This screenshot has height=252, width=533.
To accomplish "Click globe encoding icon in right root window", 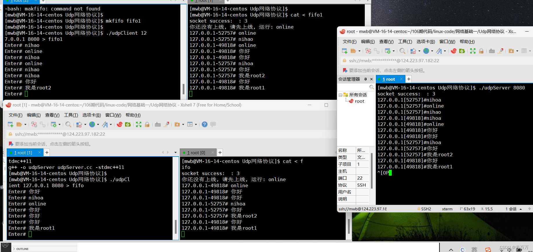I will click(426, 51).
